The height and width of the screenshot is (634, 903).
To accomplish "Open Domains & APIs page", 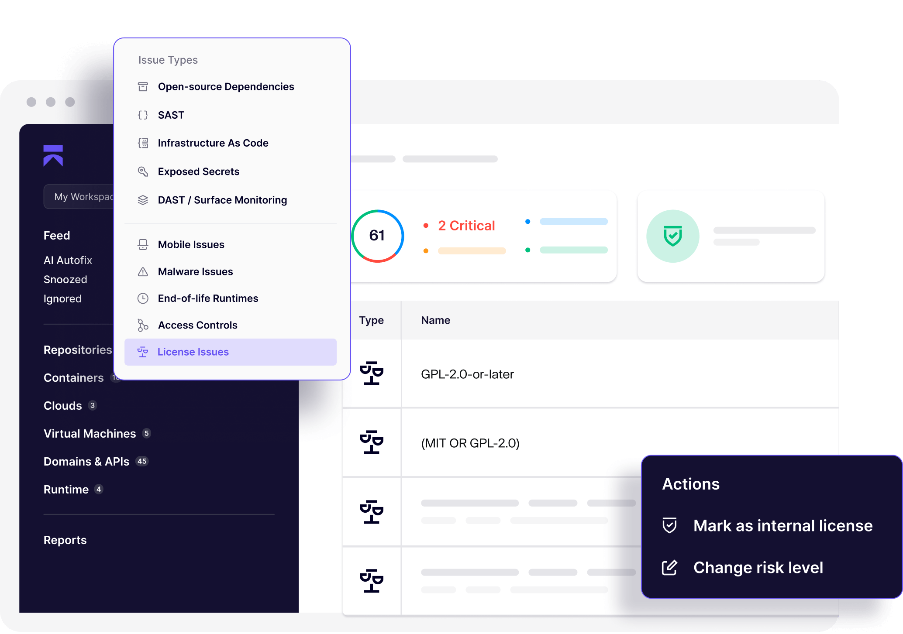I will point(86,462).
